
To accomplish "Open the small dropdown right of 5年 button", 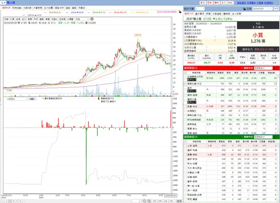I will pyautogui.click(x=175, y=201).
